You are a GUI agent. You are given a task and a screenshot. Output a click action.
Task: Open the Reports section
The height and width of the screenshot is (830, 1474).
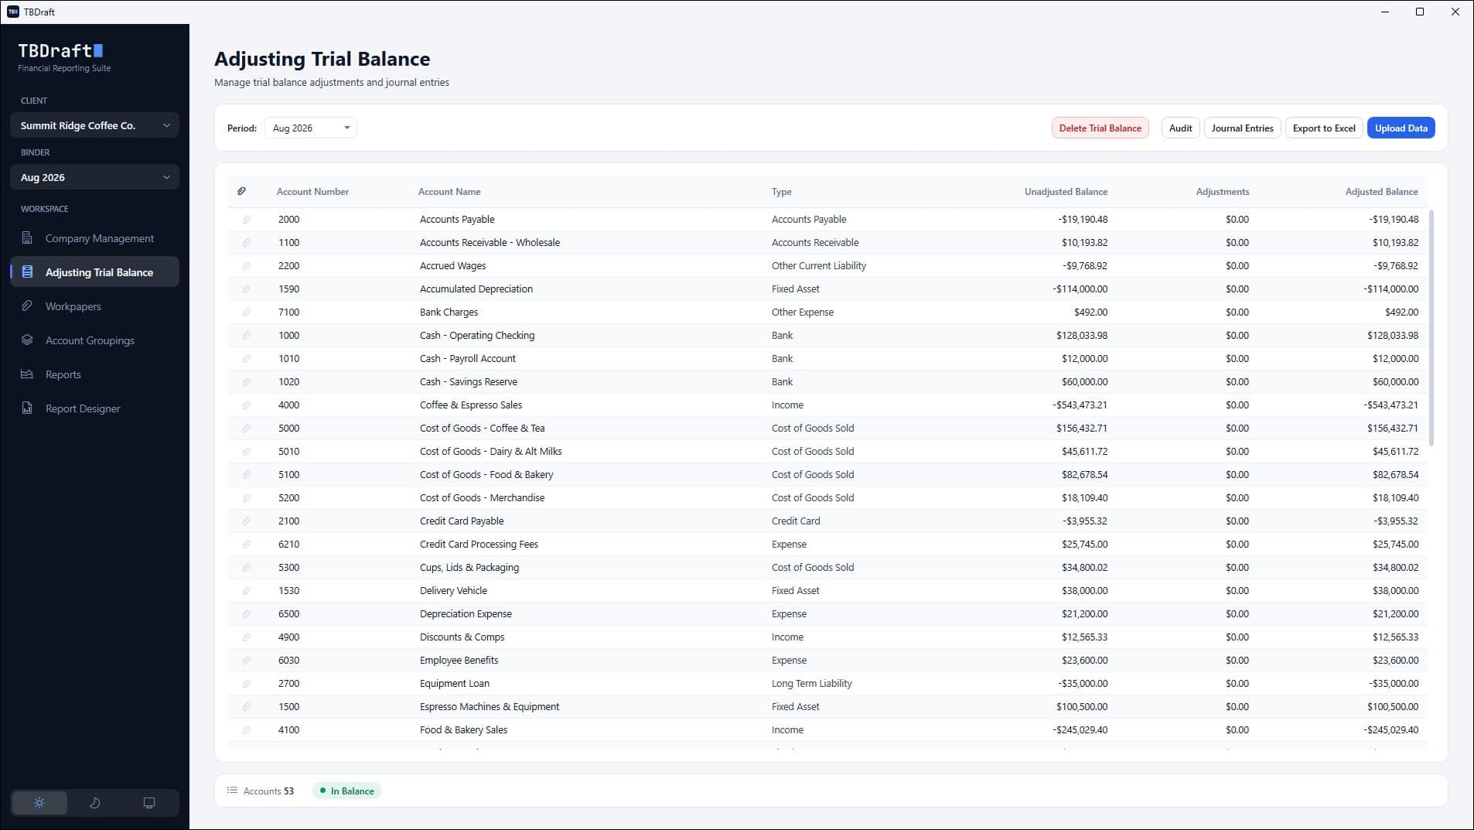click(94, 374)
